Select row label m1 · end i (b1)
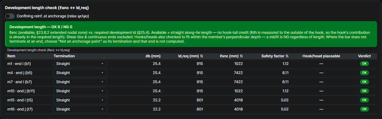382x119 pixels. coord(19,64)
